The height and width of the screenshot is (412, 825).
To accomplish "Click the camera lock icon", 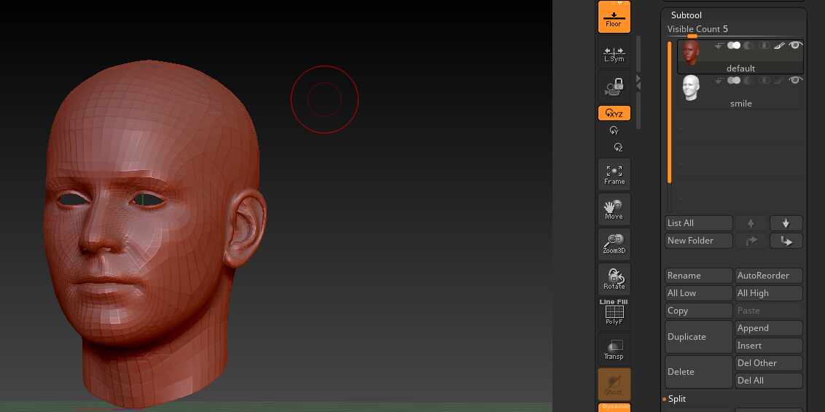I will [614, 88].
